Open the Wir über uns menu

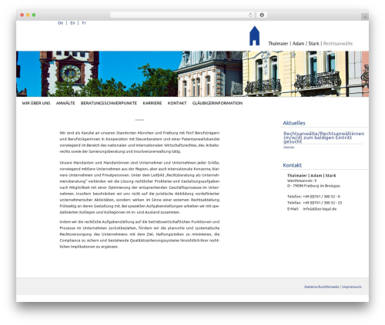pyautogui.click(x=36, y=103)
